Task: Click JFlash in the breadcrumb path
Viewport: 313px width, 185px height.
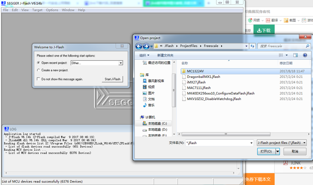Action: tap(169, 46)
